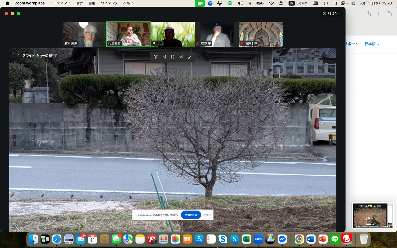Open App Store from the Dock
Image resolution: width=397 pixels, height=248 pixels.
pyautogui.click(x=199, y=239)
